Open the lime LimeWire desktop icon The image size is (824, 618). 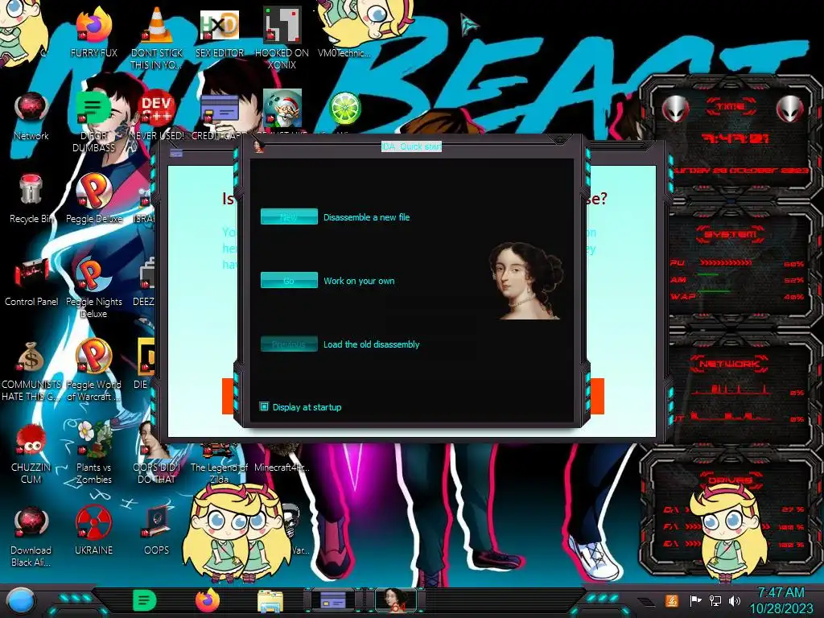[x=344, y=108]
